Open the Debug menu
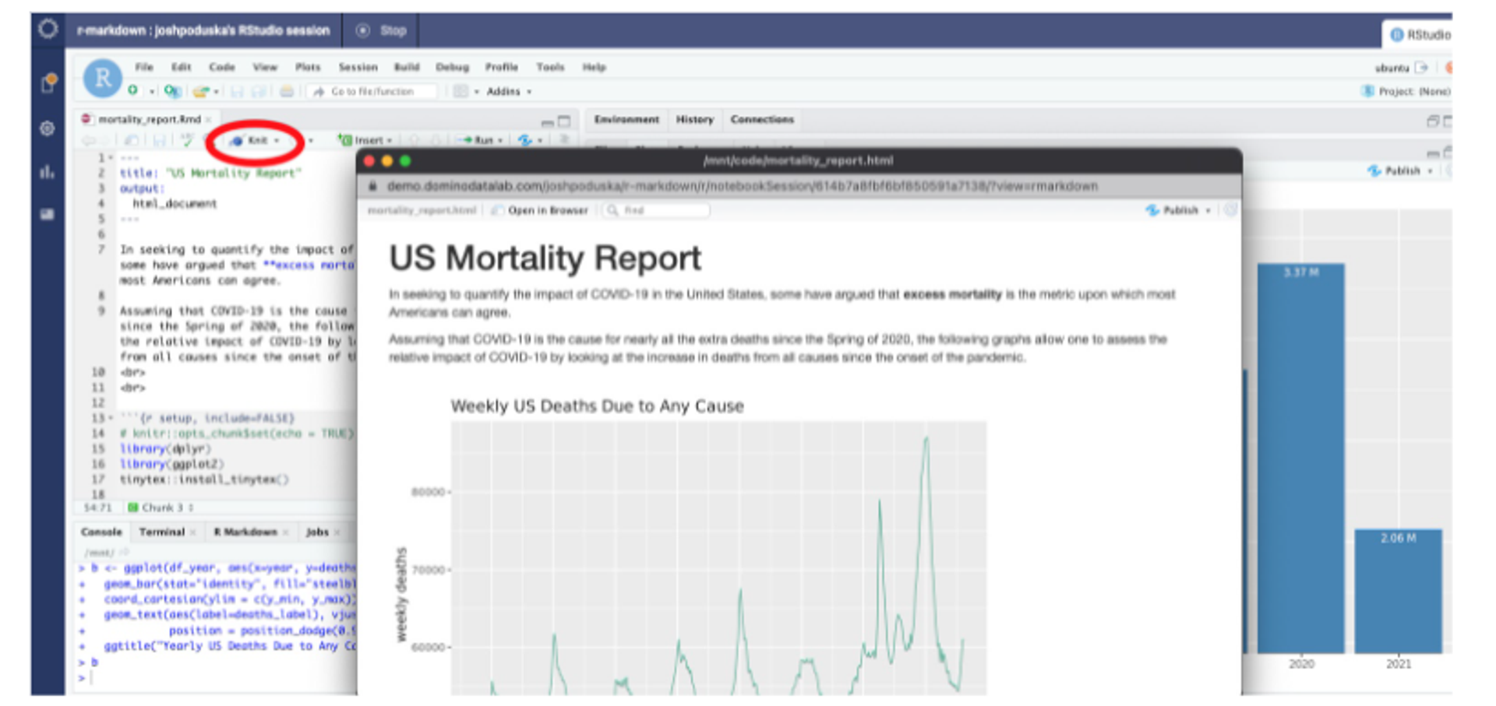 tap(453, 67)
